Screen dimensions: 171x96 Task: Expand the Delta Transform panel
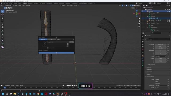151,65
